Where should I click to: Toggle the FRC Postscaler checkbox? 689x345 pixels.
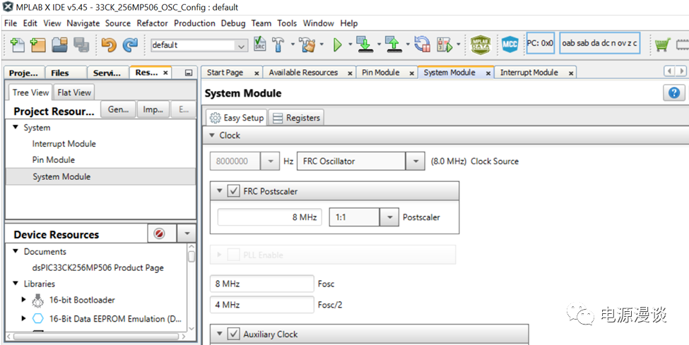pyautogui.click(x=233, y=191)
